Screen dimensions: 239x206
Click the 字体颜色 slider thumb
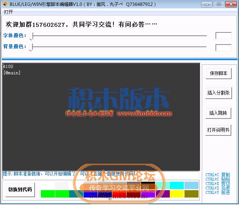tap(31, 36)
